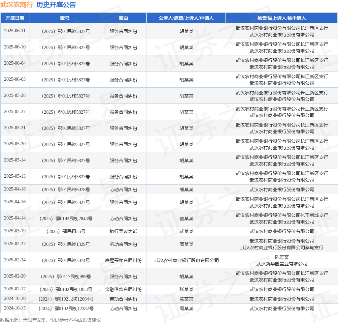Click the 开庭日期 column header
Viewport: 338px width, 323px height.
tap(15, 18)
